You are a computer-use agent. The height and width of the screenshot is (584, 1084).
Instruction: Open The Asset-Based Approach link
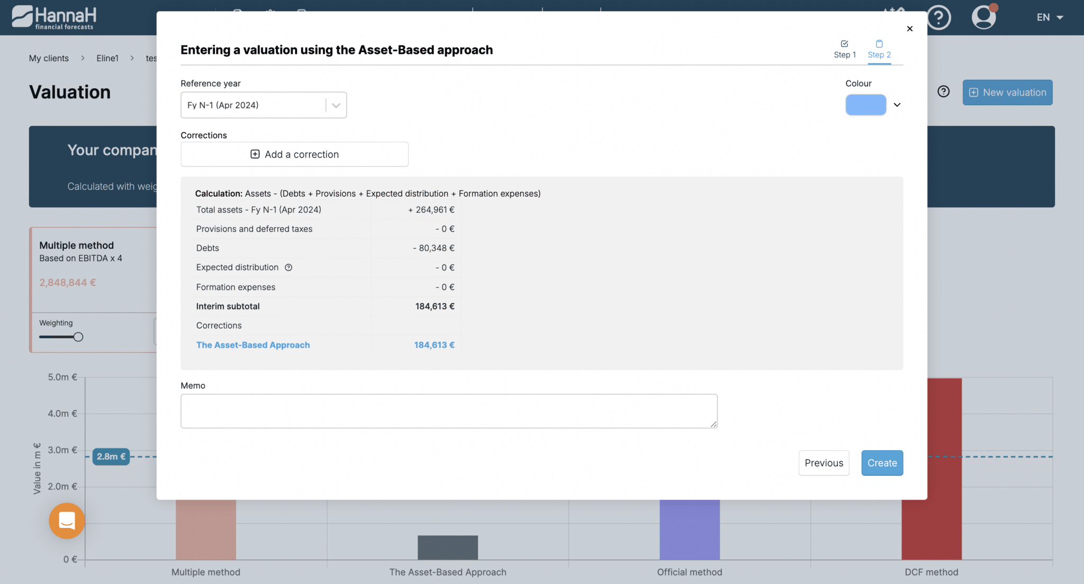coord(253,345)
